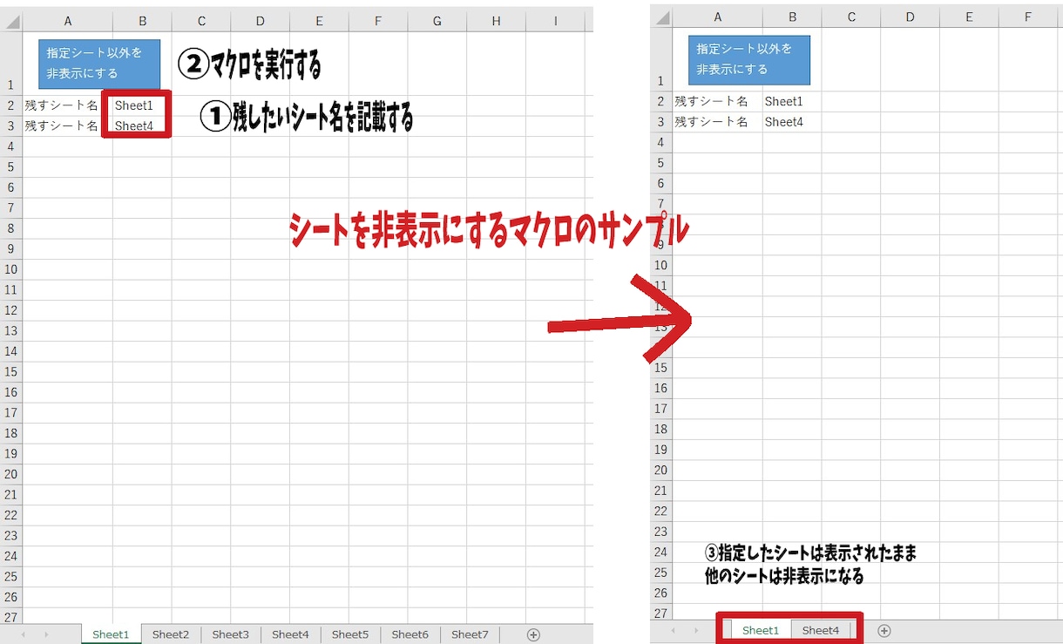Select column A header in right sheet

[718, 17]
